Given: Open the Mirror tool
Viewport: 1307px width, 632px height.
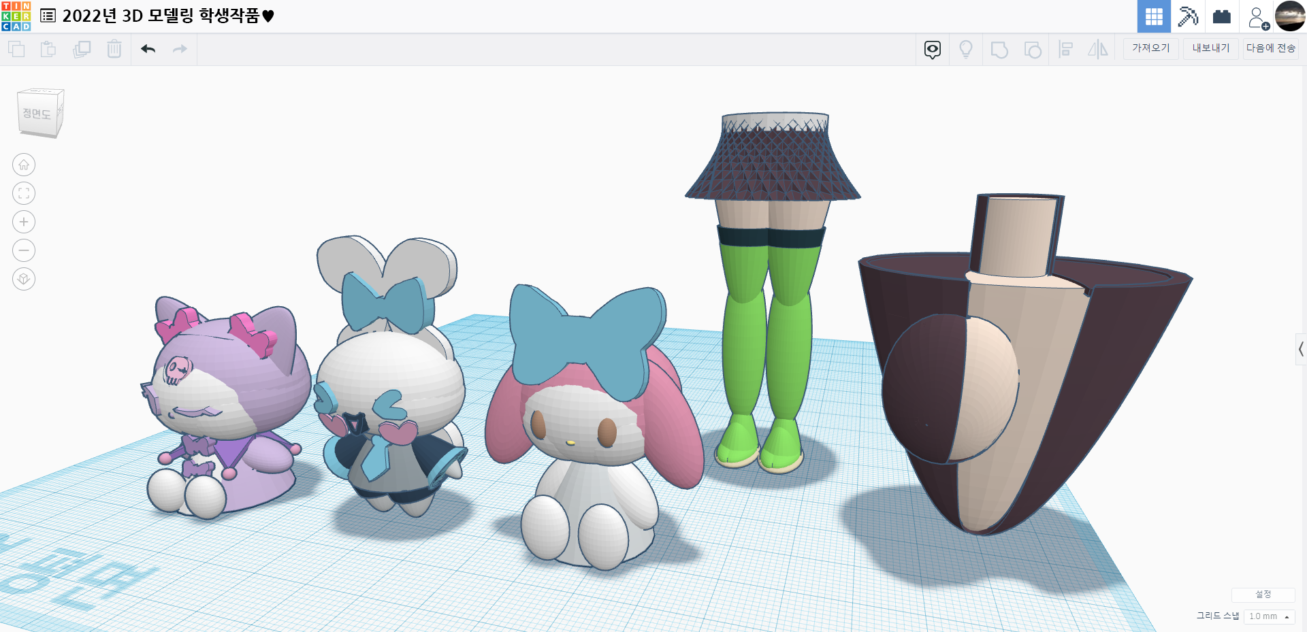Looking at the screenshot, I should [x=1098, y=50].
